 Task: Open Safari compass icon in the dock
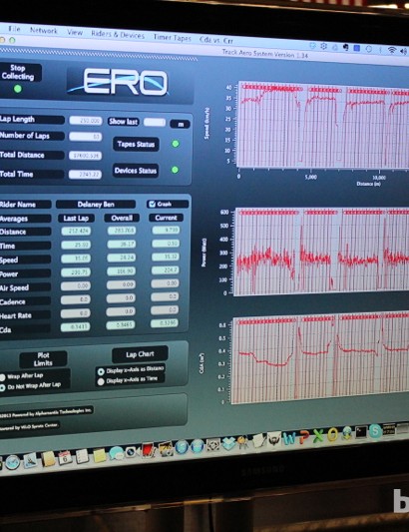(x=13, y=461)
